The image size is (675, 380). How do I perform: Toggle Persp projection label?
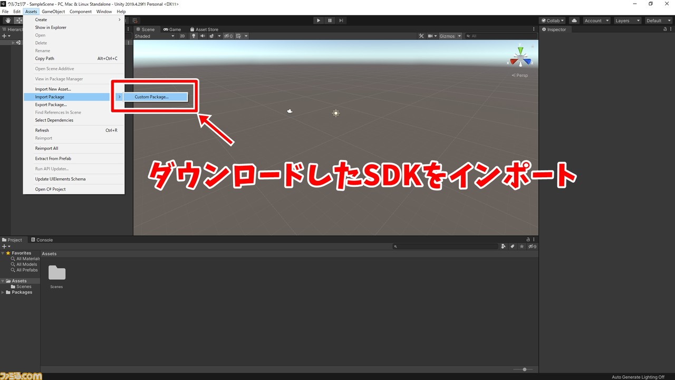coord(520,75)
